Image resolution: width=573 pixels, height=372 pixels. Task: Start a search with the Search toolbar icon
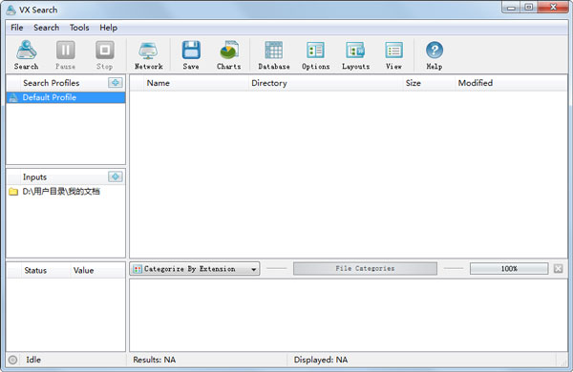[x=27, y=54]
